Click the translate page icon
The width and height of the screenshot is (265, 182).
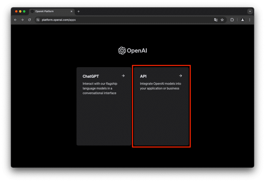(216, 20)
